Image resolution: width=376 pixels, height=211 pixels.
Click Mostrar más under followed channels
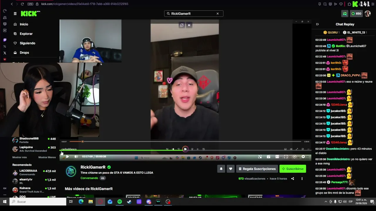(x=19, y=157)
